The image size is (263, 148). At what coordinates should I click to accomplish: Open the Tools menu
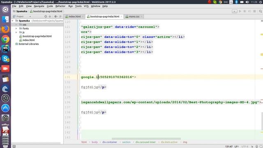pyautogui.click(x=78, y=6)
